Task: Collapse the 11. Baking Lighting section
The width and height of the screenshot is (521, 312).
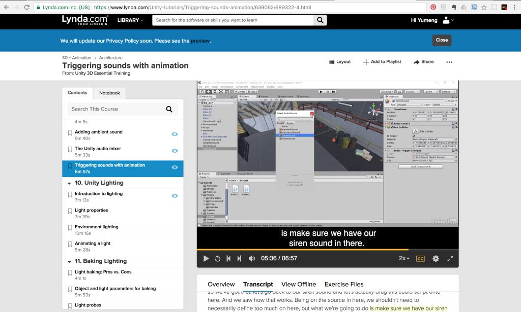Action: (69, 261)
